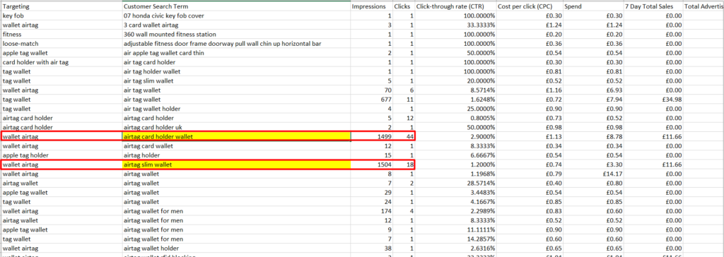Select the Cost per click (CPC) header
Viewport: 724px width, 257px height.
[x=530, y=6]
